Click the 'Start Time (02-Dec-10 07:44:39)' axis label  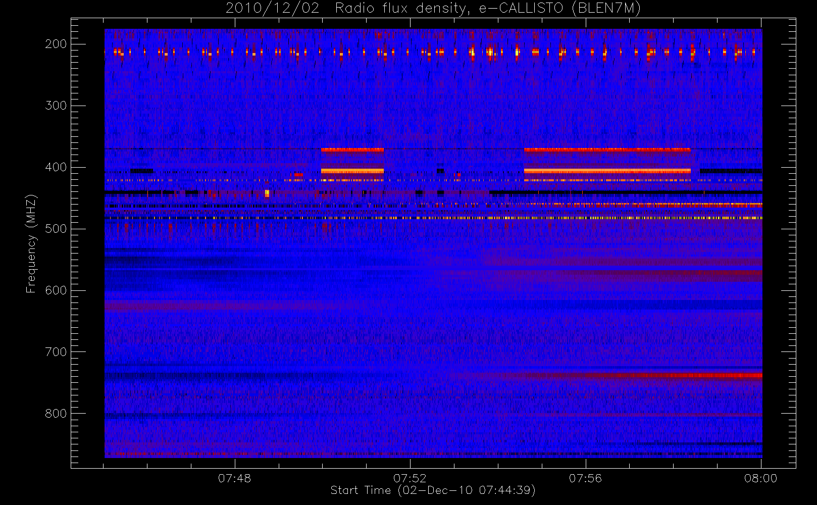pos(433,490)
